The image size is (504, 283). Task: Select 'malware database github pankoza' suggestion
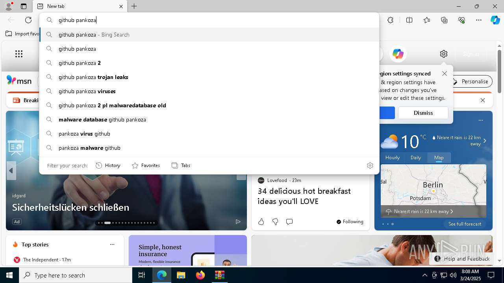click(x=209, y=119)
